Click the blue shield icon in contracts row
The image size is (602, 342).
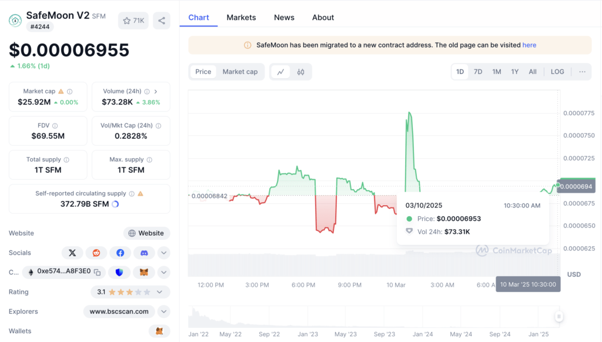coord(119,273)
